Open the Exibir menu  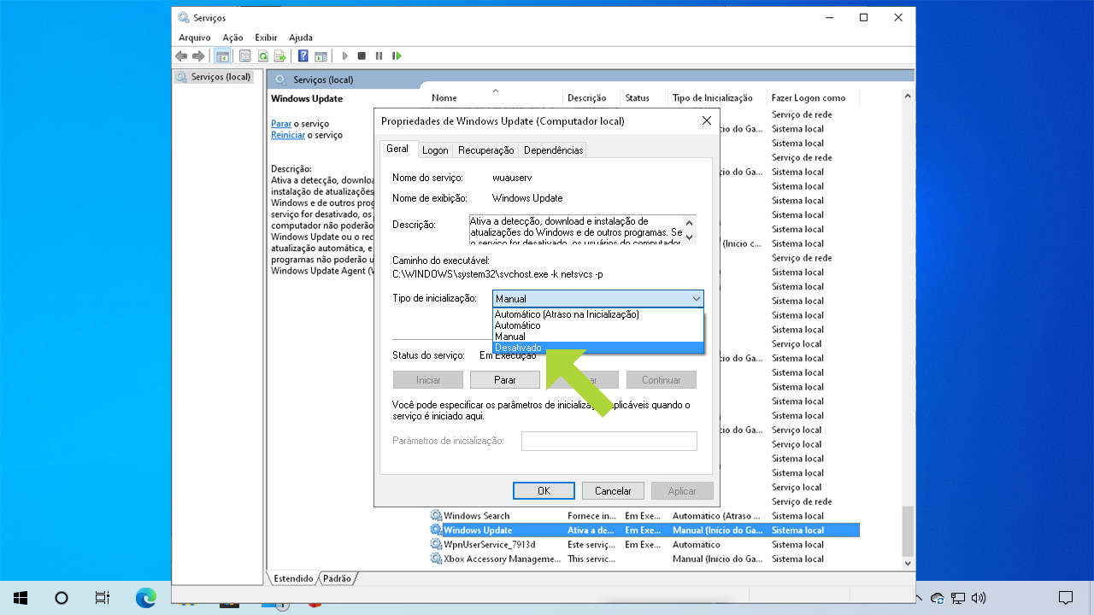265,38
